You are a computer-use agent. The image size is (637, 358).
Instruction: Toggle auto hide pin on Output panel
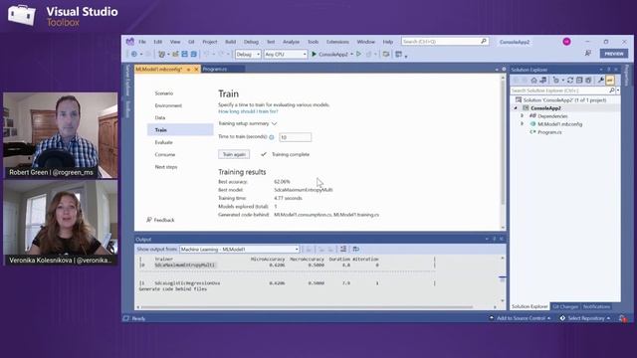tap(495, 239)
